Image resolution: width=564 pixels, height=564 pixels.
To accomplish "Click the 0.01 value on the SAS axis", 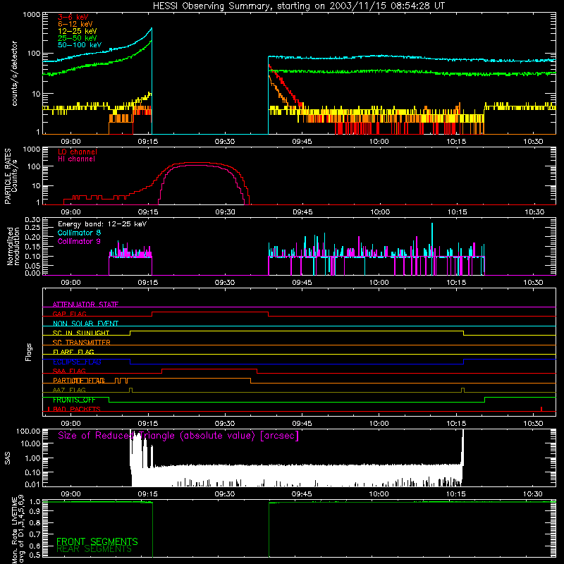I will point(32,484).
